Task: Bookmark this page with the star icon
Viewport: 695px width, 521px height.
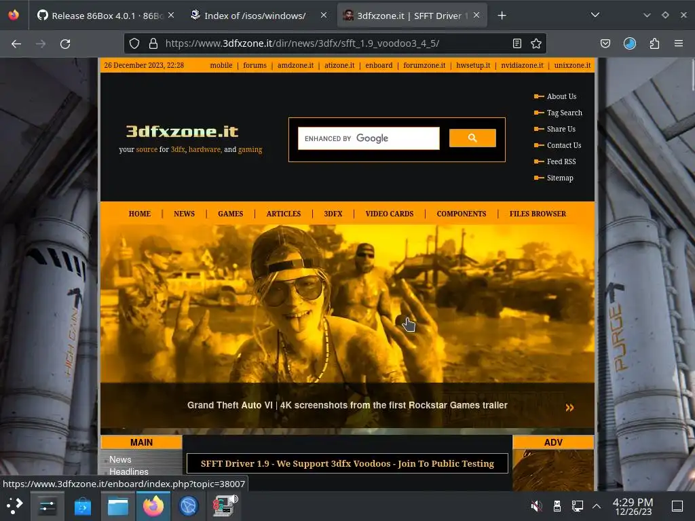Action: click(536, 43)
